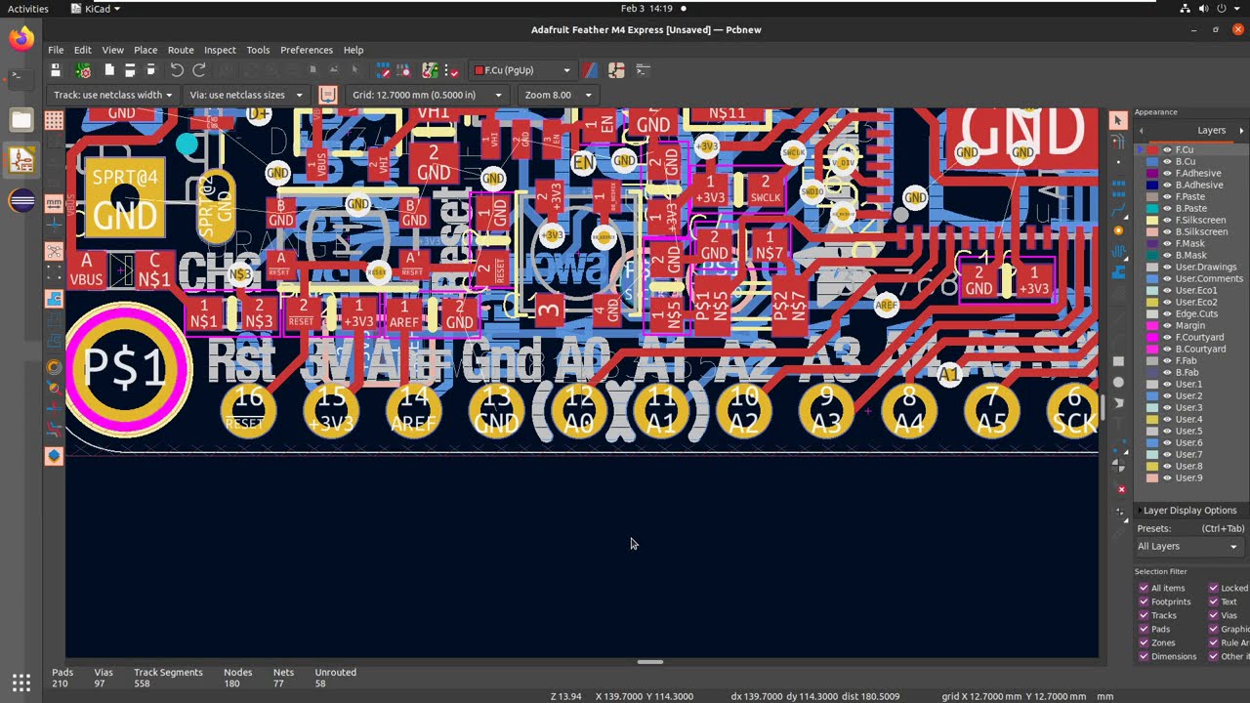The width and height of the screenshot is (1250, 703).
Task: Uncheck the Footprints selection filter
Action: [1144, 601]
